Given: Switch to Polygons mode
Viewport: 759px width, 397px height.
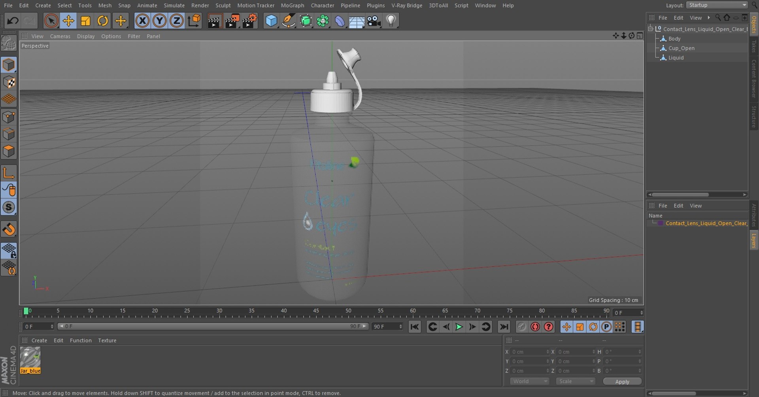Looking at the screenshot, I should pyautogui.click(x=9, y=151).
